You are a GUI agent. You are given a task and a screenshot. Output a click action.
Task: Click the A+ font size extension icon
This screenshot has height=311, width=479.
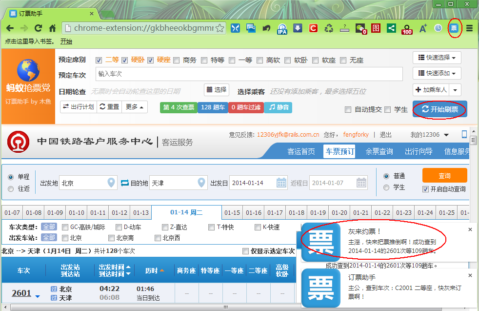423,28
